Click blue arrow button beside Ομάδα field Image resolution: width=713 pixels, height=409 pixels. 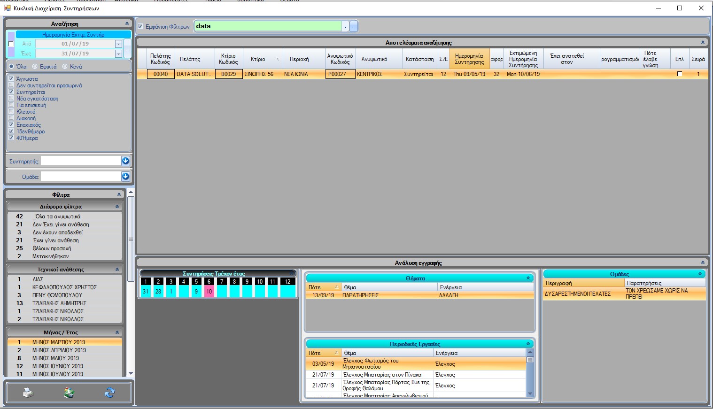click(x=125, y=177)
